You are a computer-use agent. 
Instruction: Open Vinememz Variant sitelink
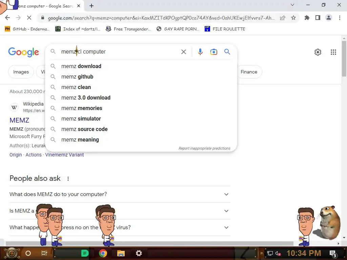(x=64, y=155)
